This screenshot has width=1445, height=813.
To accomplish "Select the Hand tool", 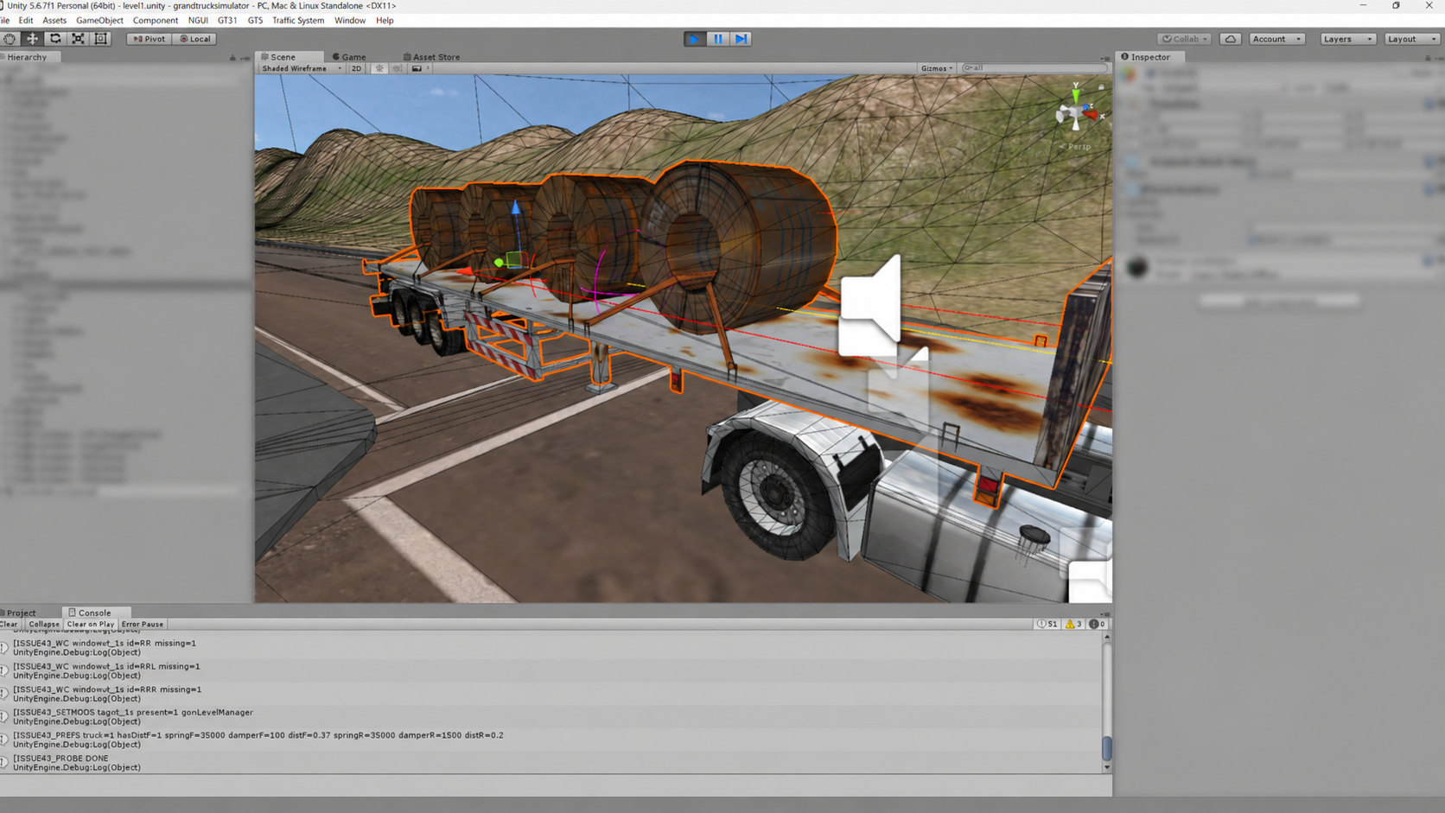I will click(10, 39).
